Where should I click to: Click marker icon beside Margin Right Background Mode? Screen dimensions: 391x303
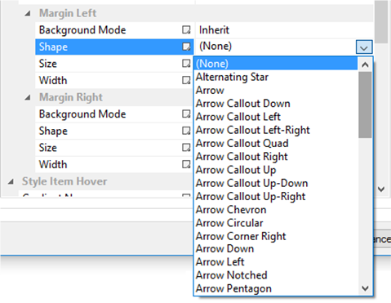pyautogui.click(x=186, y=114)
